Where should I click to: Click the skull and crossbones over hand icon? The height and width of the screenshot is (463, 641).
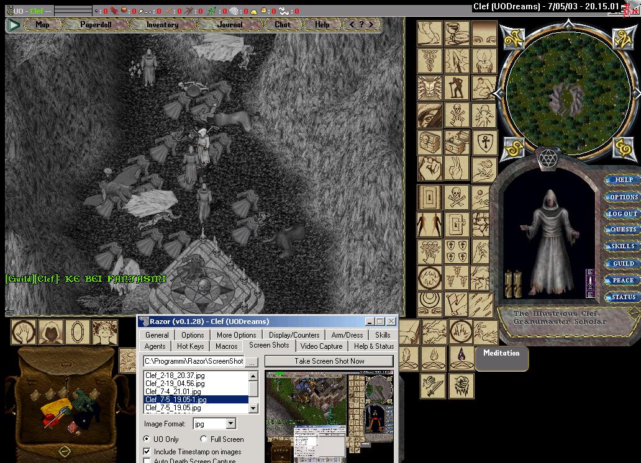coord(457,115)
